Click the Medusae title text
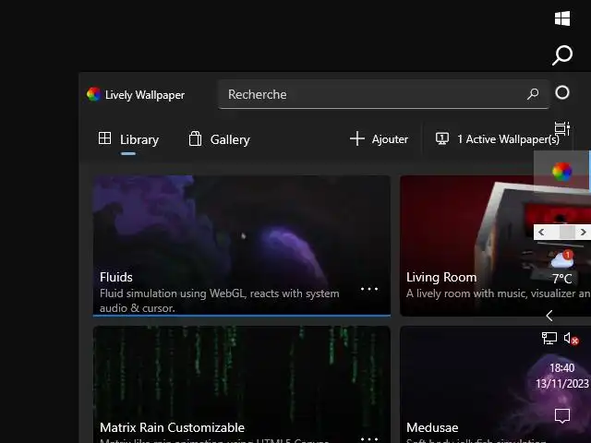591x443 pixels. point(432,427)
